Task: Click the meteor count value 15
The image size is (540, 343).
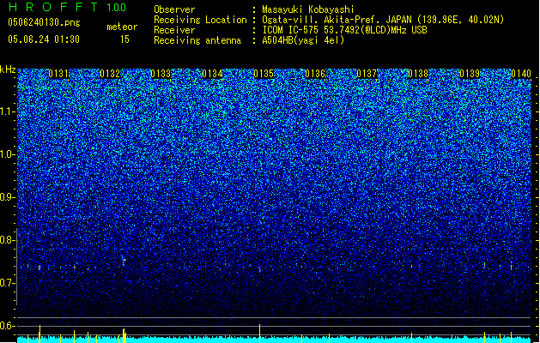Action: [x=124, y=39]
